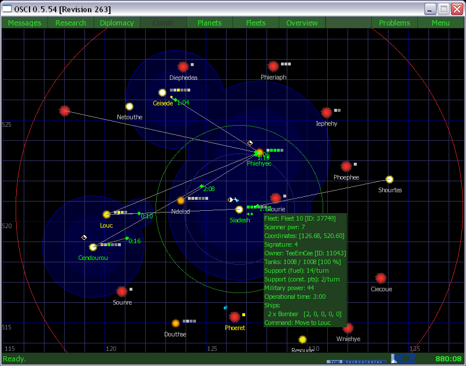Select the Diephedea red star
The image size is (466, 366).
pos(183,67)
